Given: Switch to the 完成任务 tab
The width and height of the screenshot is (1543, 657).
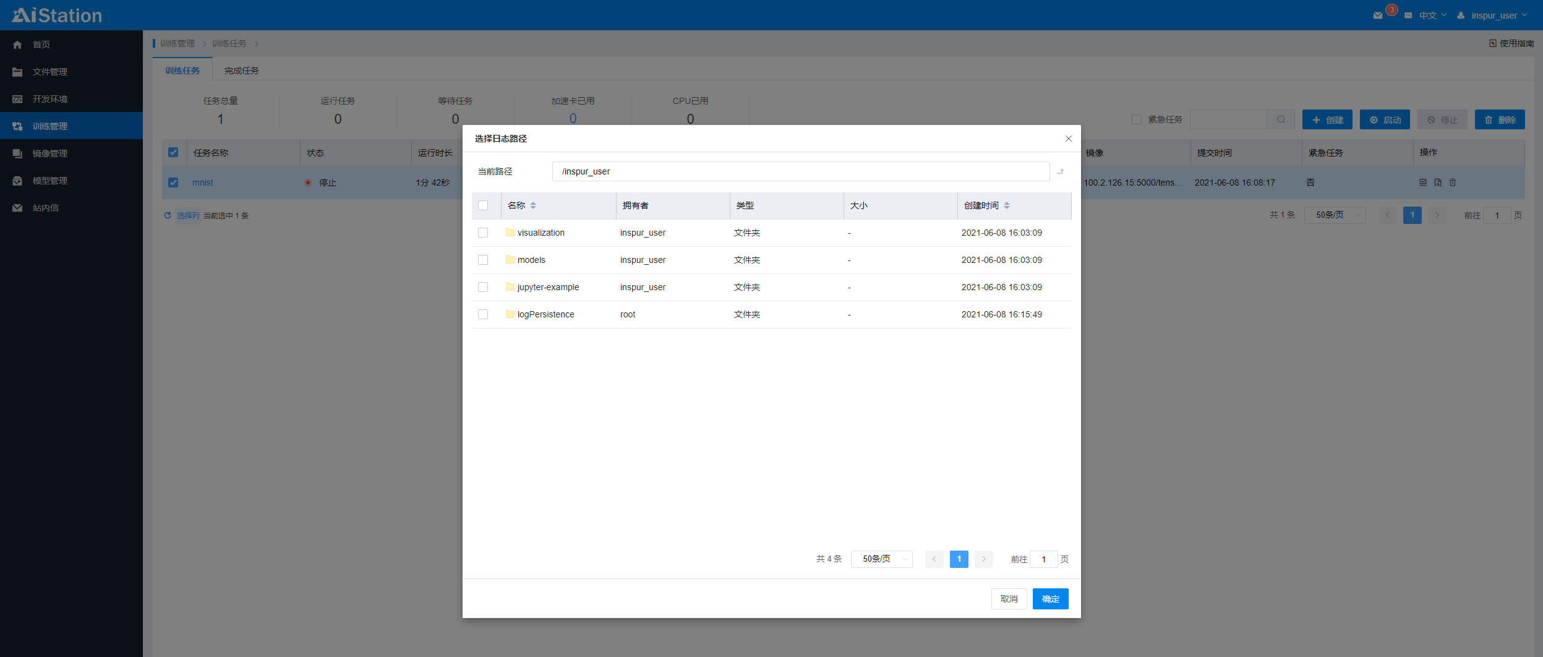Looking at the screenshot, I should click(241, 71).
